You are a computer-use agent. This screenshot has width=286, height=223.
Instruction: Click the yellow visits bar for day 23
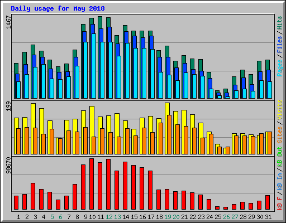coord(201,130)
